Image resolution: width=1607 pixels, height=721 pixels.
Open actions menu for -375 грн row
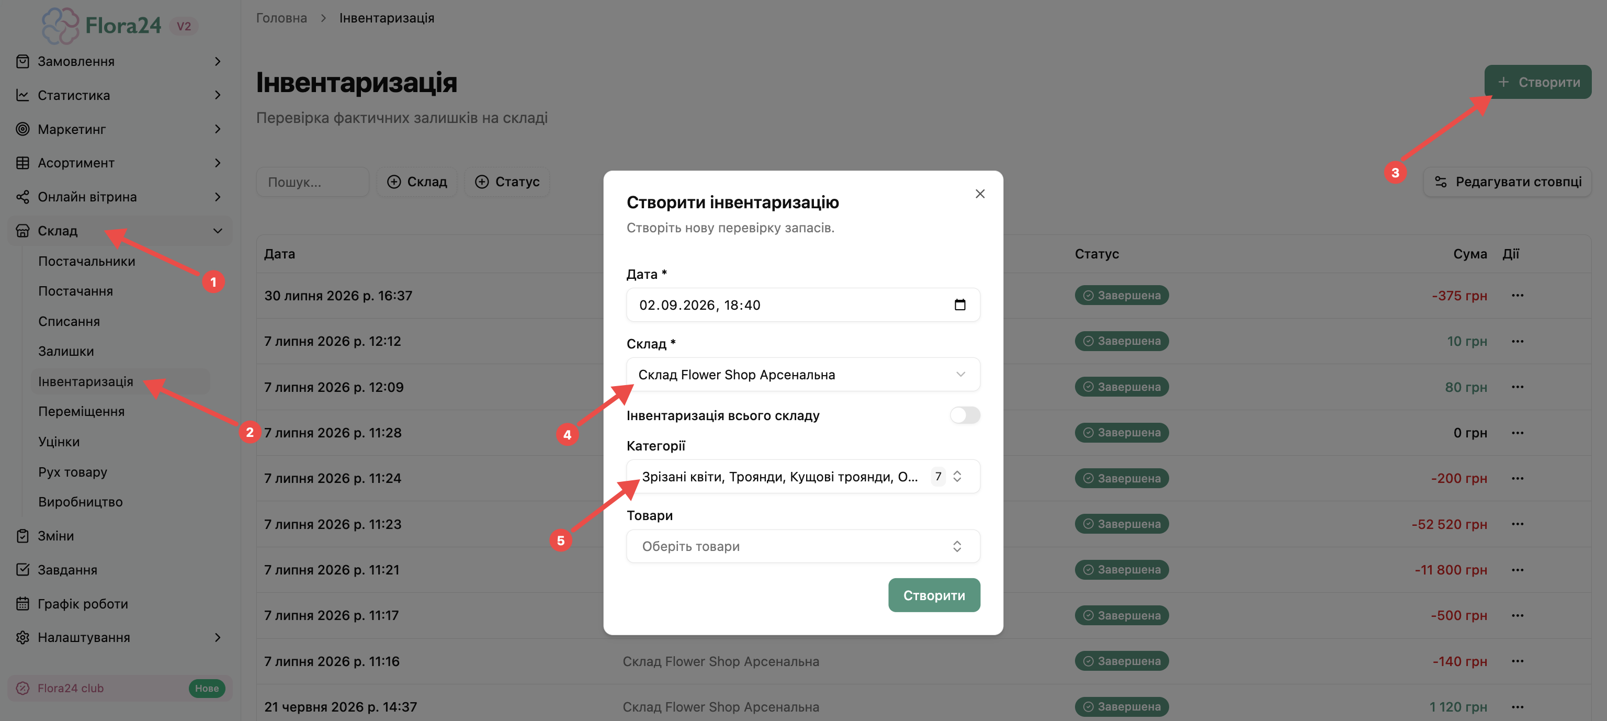(1517, 296)
